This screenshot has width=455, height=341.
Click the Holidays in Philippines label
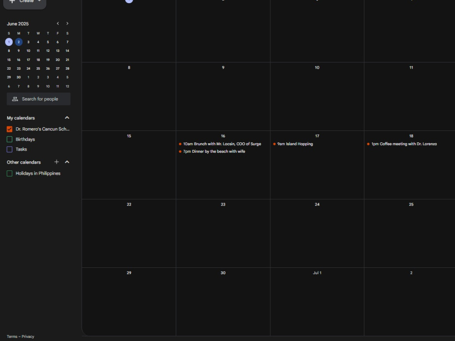(38, 173)
